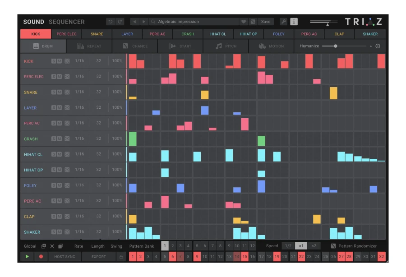Randomize the Kick track pattern

pos(67,61)
